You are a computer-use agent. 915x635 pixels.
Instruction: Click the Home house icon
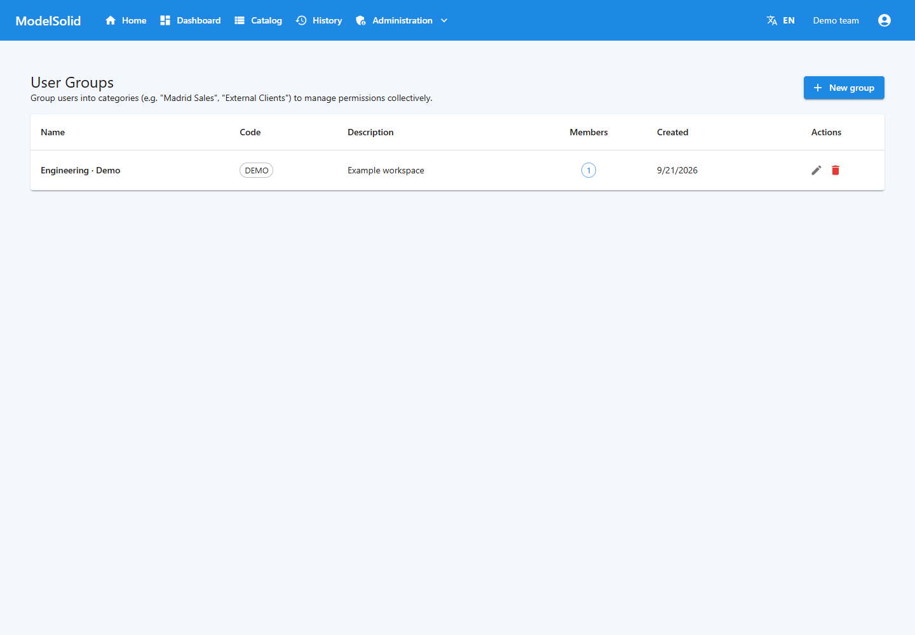[x=111, y=20]
